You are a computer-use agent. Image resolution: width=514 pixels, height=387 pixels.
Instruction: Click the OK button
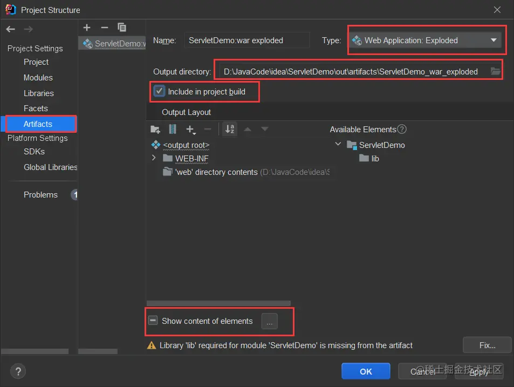coord(366,371)
